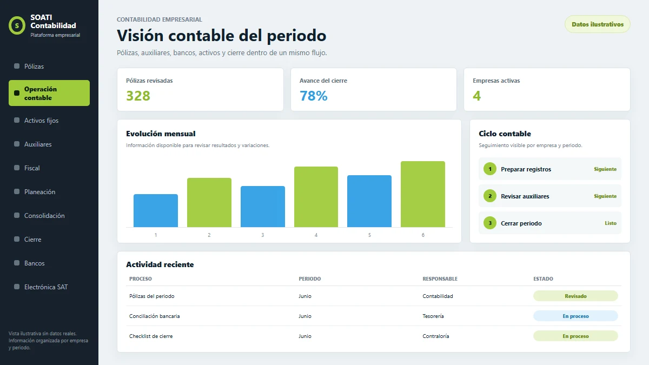Click the Contabilidad responsable cell
This screenshot has width=649, height=365.
(x=438, y=296)
